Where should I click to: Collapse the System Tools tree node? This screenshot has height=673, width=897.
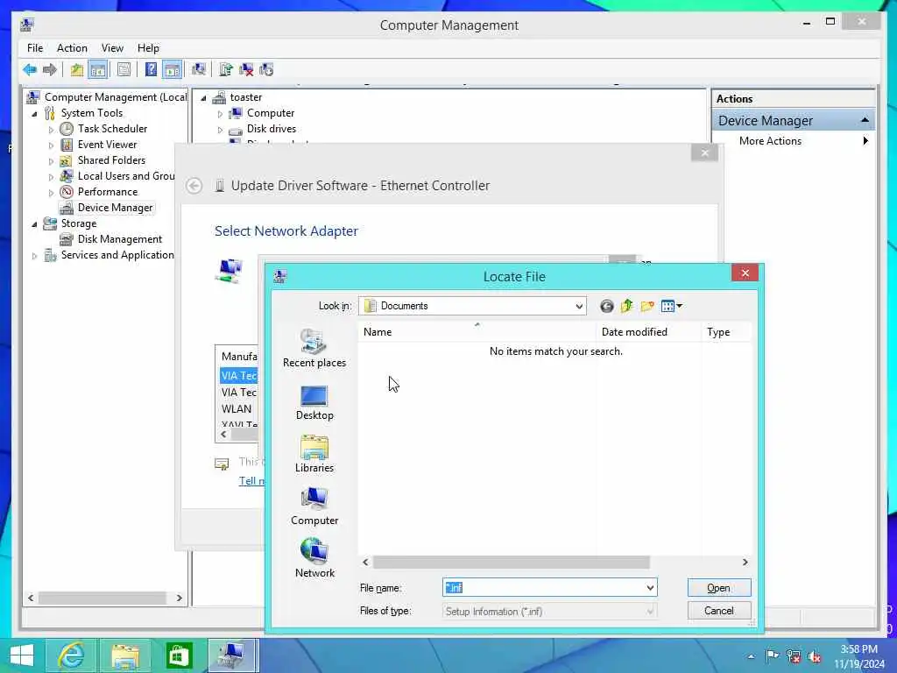pos(34,114)
